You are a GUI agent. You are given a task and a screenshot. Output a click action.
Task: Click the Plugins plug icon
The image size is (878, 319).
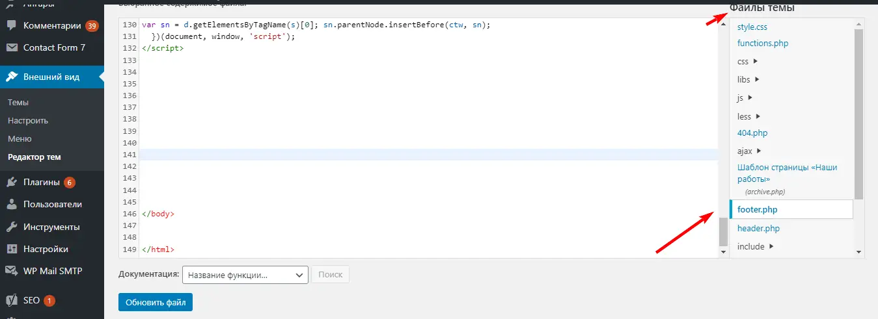point(12,182)
